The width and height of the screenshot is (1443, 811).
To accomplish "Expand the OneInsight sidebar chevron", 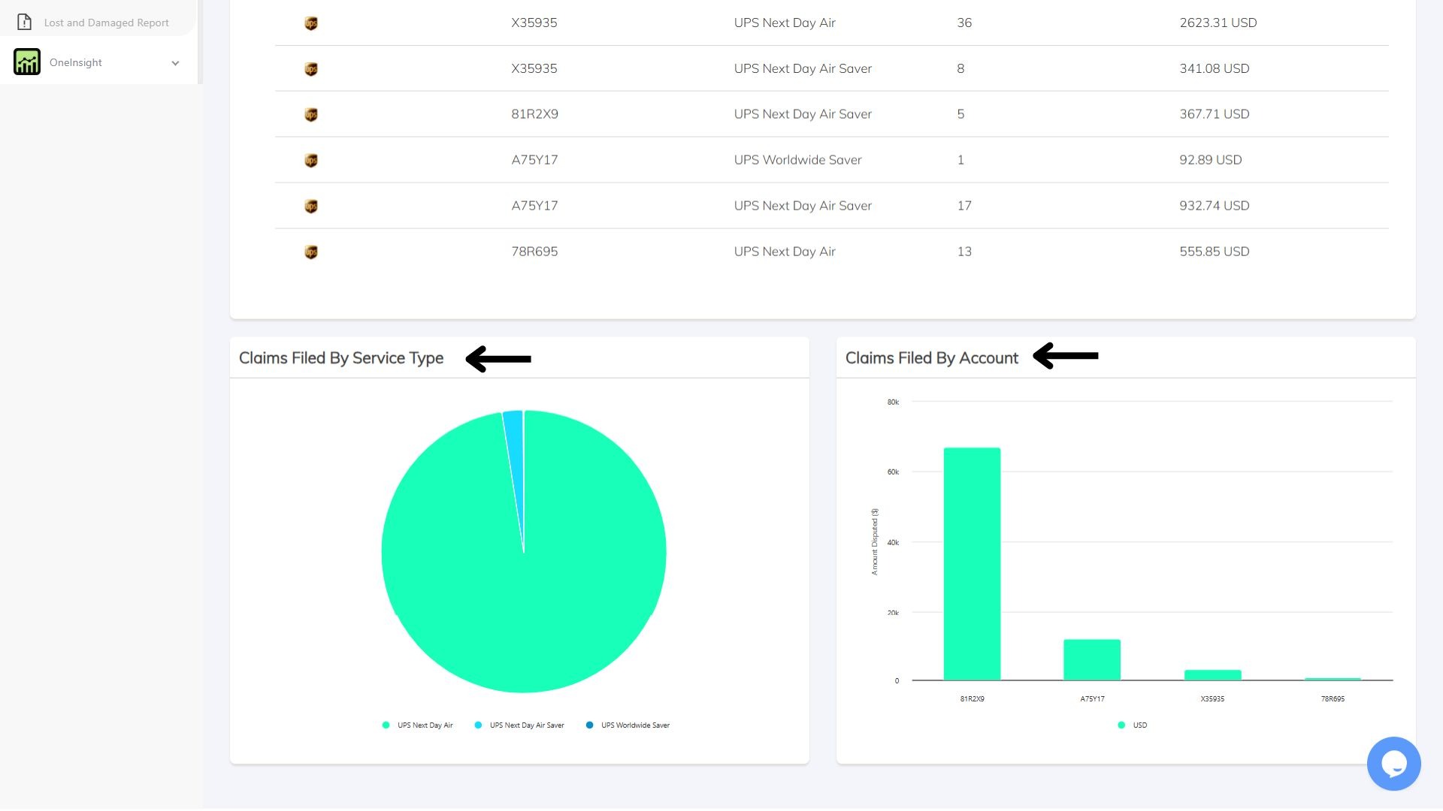I will [175, 63].
